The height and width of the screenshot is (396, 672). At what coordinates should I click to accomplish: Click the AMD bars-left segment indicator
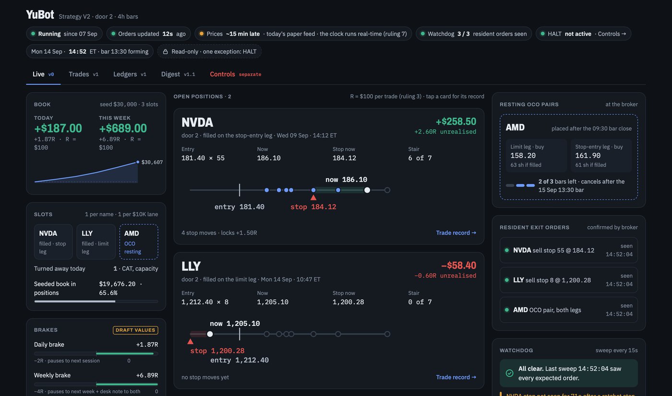(x=520, y=186)
